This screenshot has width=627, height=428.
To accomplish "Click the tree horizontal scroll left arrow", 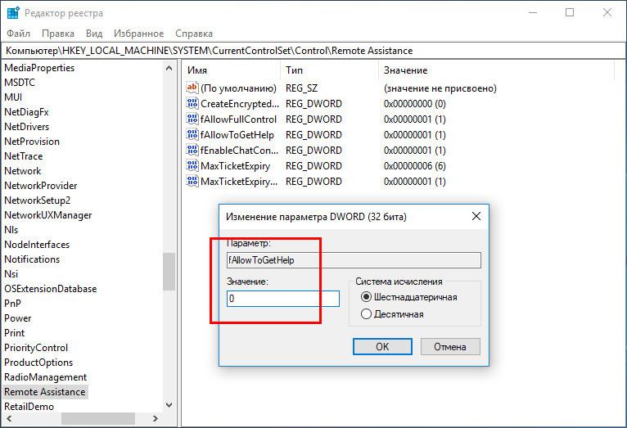I will click(x=9, y=418).
